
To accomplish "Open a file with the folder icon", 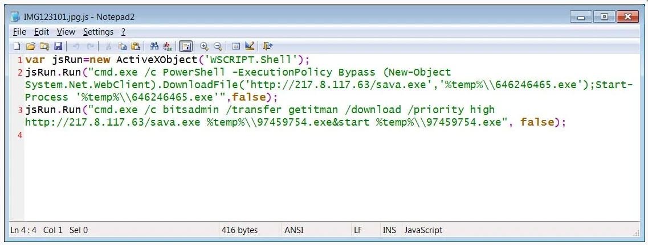I will coord(31,46).
